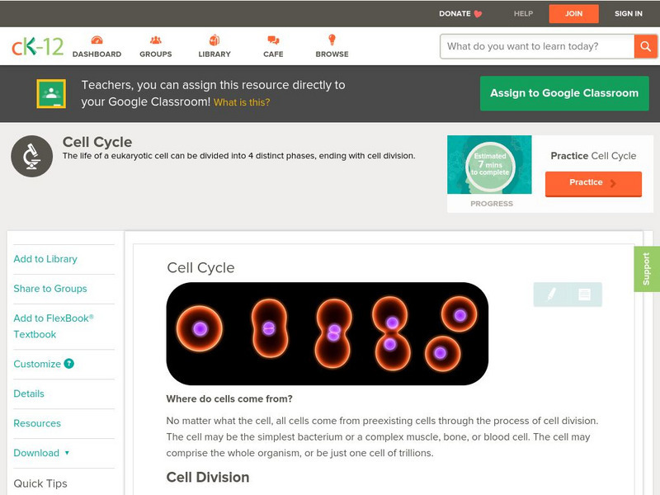
Task: Click the notes icon beside the highlighter
Action: 584,295
